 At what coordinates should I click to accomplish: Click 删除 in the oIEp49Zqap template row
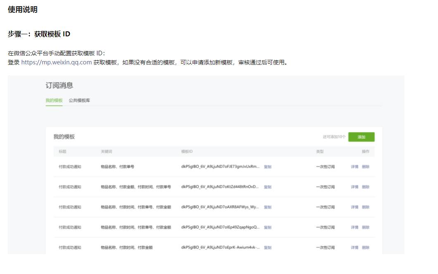tap(366, 227)
